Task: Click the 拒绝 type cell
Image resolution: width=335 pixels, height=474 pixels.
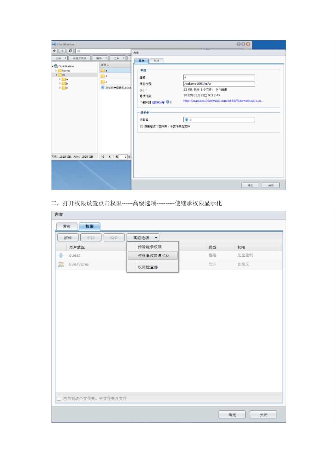Action: (212, 255)
